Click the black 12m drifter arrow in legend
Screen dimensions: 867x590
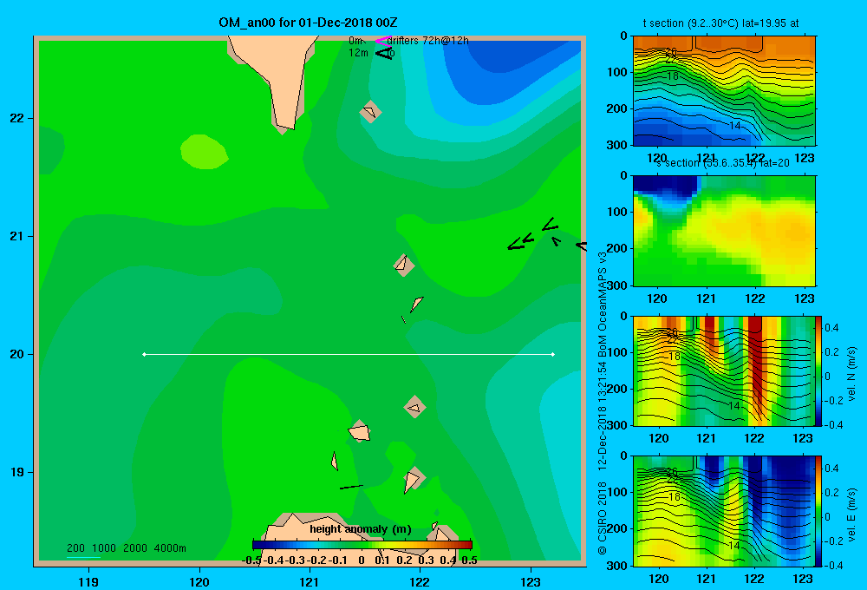coord(384,53)
